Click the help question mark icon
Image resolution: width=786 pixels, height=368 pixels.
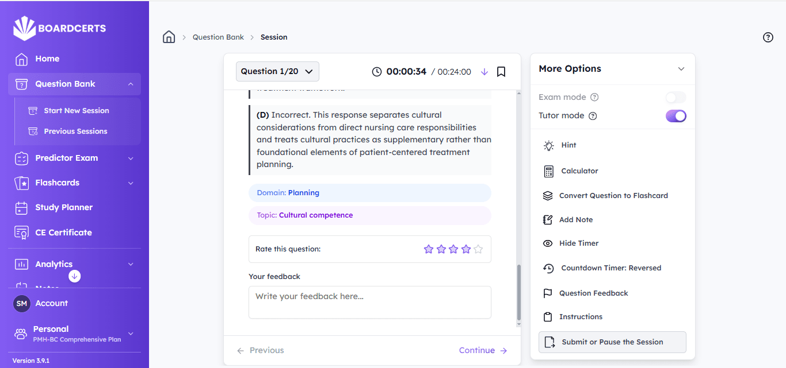[x=768, y=37]
